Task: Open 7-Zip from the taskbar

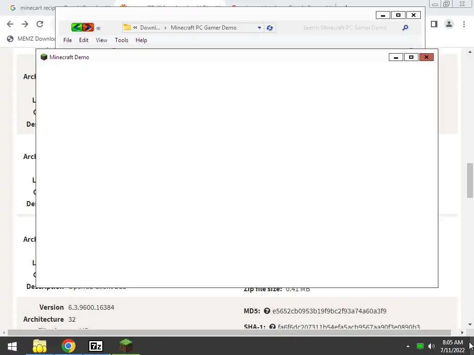Action: pos(96,346)
